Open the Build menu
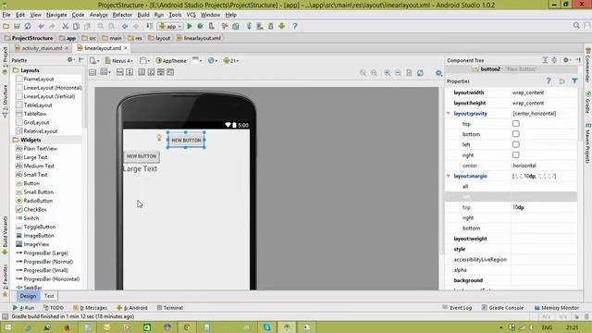This screenshot has height=333, width=592. pos(143,15)
